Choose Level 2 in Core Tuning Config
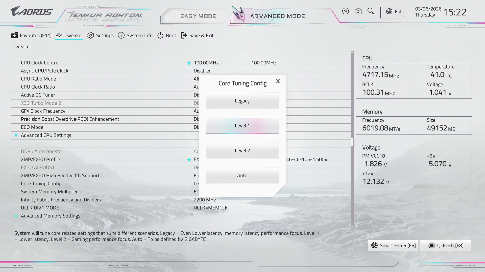 pos(242,151)
